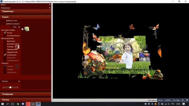
Task: Stop the screen recording with the square button
Action: [187, 100]
